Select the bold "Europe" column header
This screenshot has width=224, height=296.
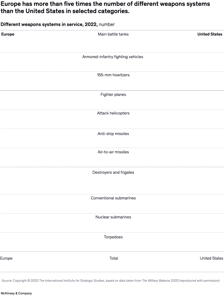click(x=8, y=34)
